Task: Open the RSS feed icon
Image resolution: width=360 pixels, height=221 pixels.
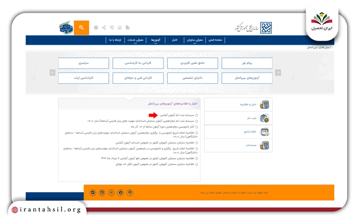Action: click(128, 28)
